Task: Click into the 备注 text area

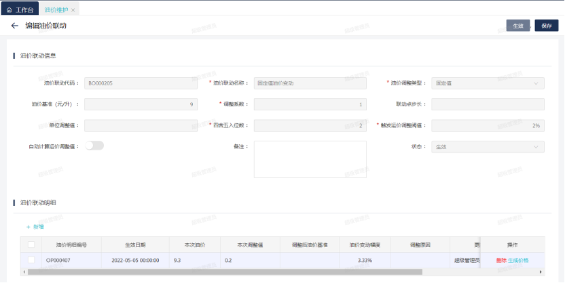Action: tap(310, 159)
